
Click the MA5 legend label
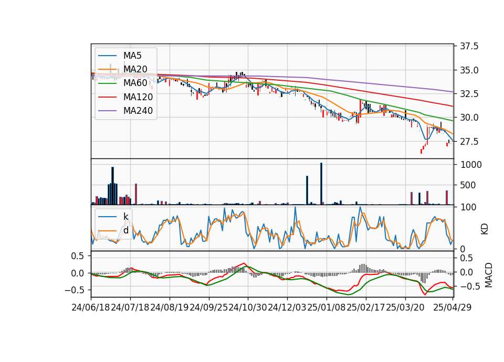pyautogui.click(x=132, y=56)
